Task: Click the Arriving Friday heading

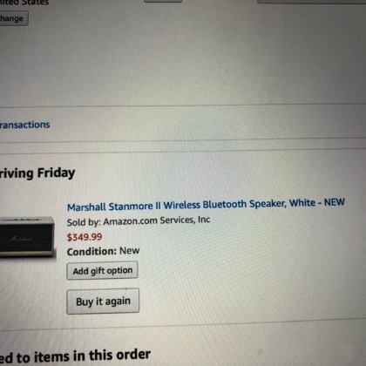Action: (x=37, y=173)
